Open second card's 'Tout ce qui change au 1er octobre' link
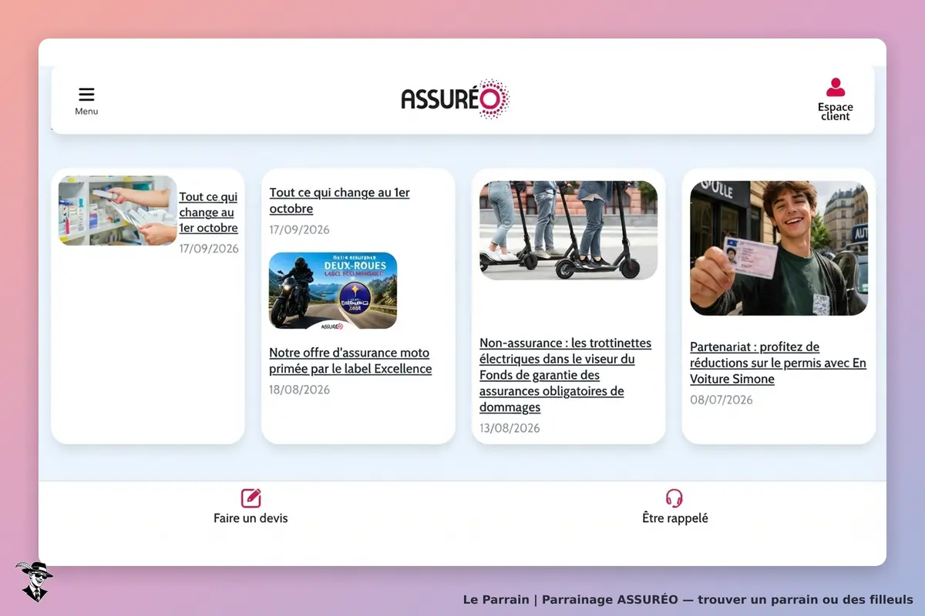Image resolution: width=925 pixels, height=616 pixels. tap(340, 201)
